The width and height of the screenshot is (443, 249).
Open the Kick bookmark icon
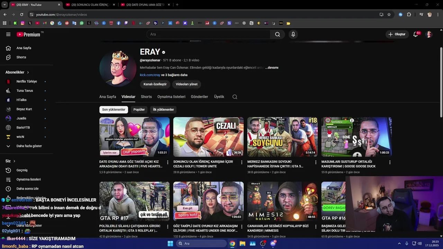coord(15,23)
